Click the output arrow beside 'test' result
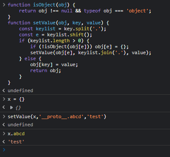 coord(4,142)
